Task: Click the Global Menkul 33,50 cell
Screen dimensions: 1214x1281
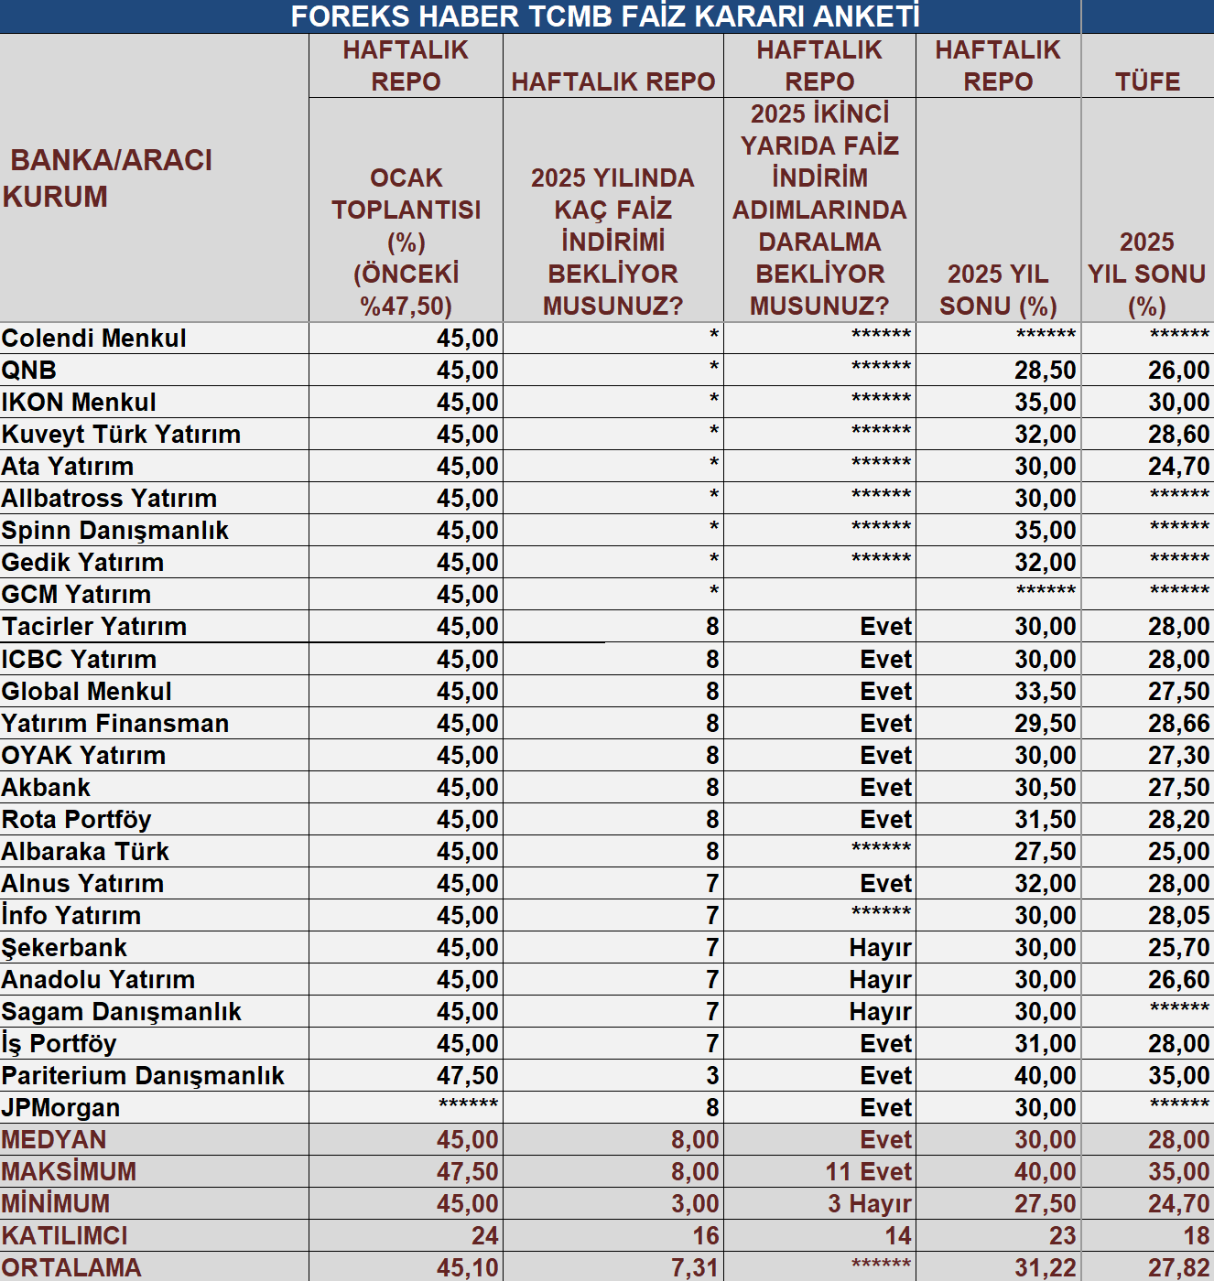Action: pos(1044,692)
